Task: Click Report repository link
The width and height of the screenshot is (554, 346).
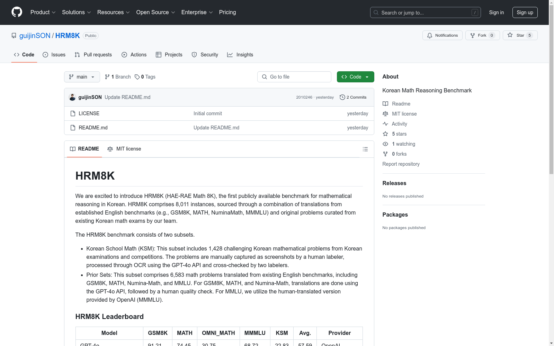Action: tap(401, 164)
